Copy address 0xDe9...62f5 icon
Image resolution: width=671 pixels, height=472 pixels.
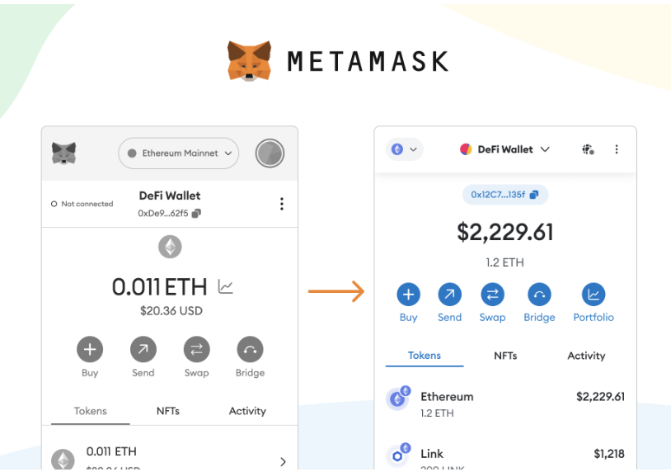pyautogui.click(x=196, y=213)
